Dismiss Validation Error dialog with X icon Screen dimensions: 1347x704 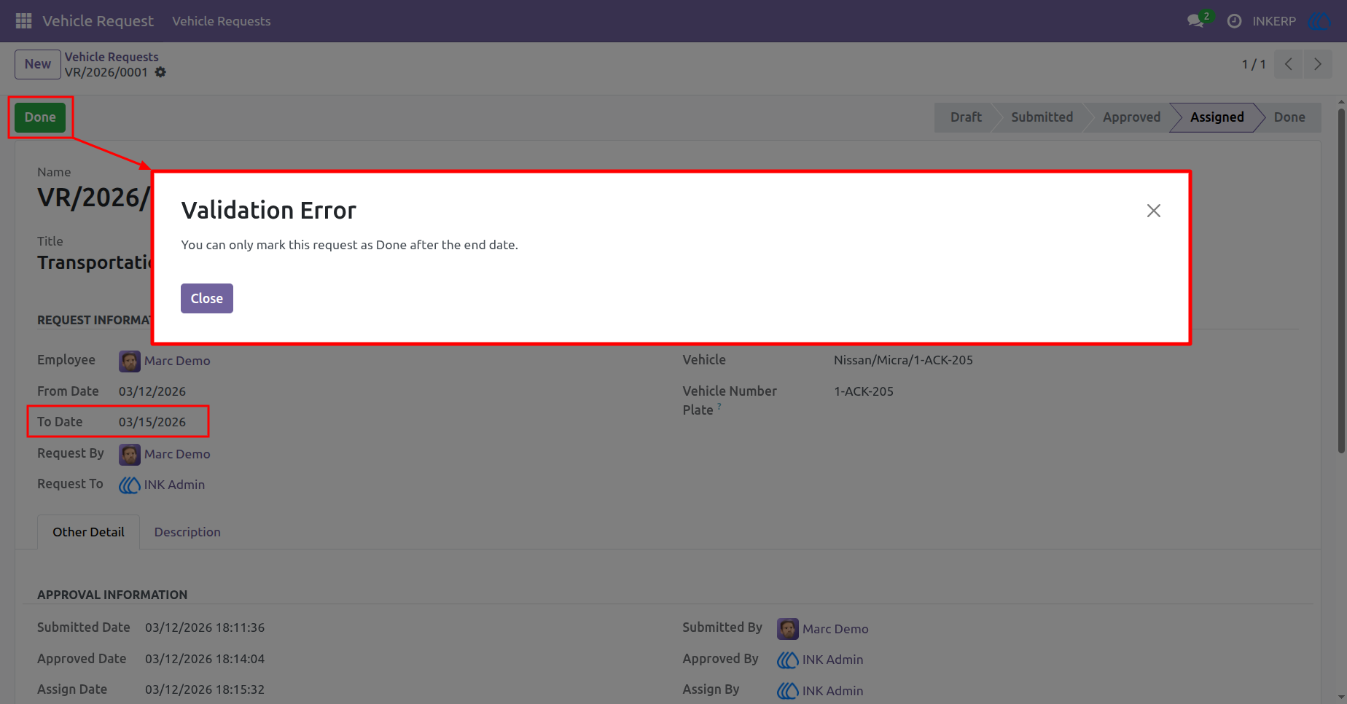click(x=1153, y=211)
